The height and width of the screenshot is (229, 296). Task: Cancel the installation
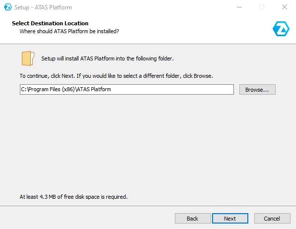click(x=272, y=219)
